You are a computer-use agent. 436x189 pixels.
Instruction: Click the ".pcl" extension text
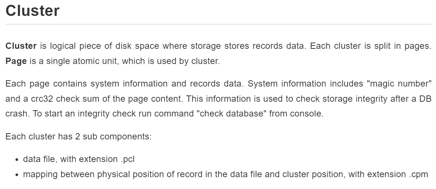128,159
